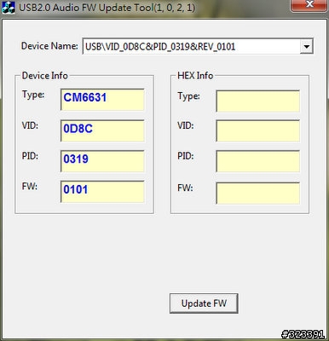Click the empty HEX Info VID field

(x=258, y=130)
